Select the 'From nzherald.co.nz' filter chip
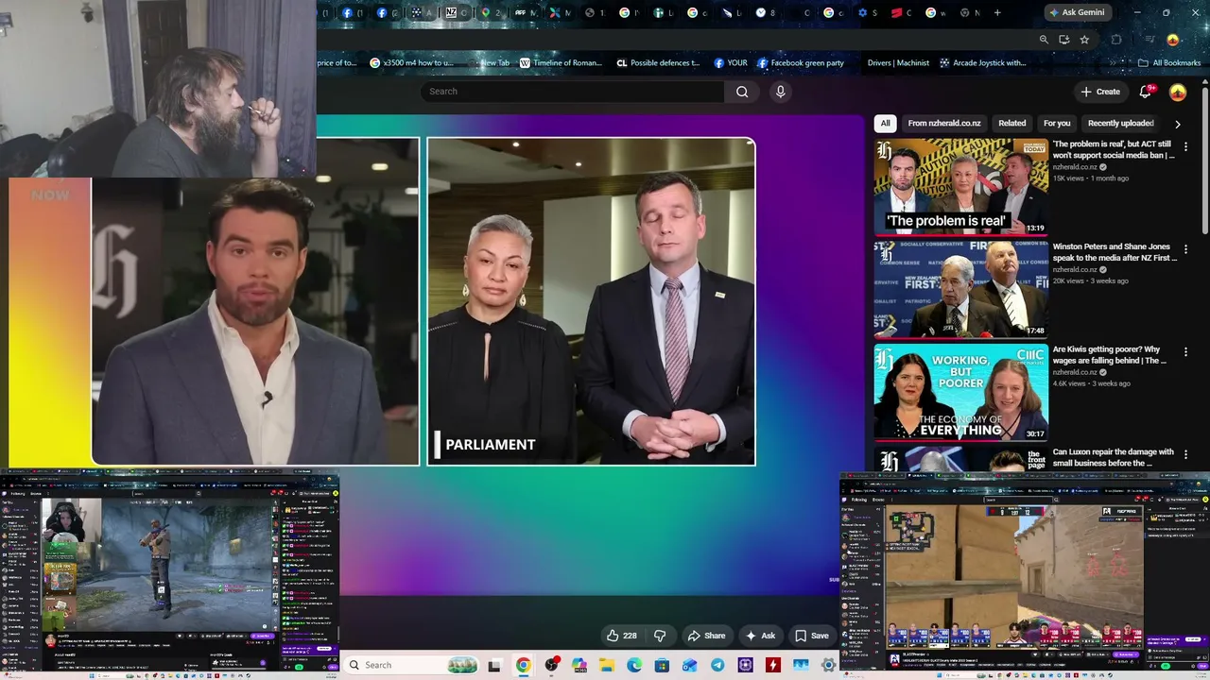Screen dimensions: 1210x680 pyautogui.click(x=944, y=123)
